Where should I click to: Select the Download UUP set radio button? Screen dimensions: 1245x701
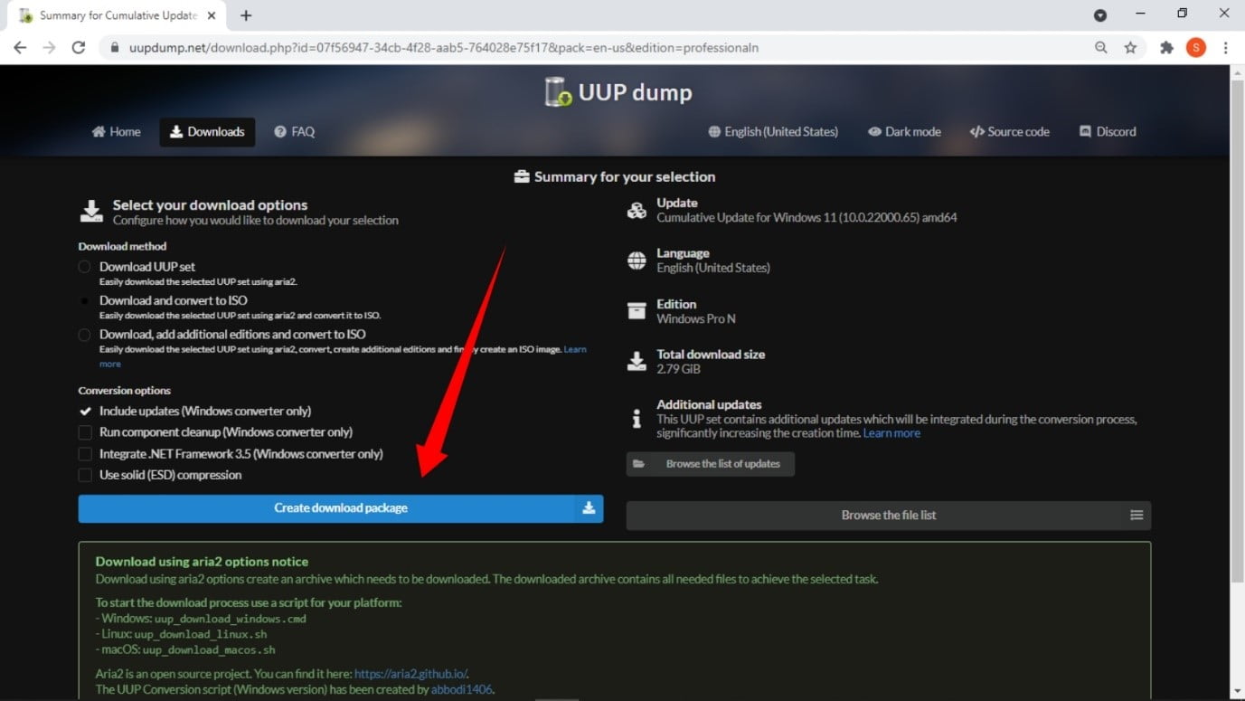84,267
